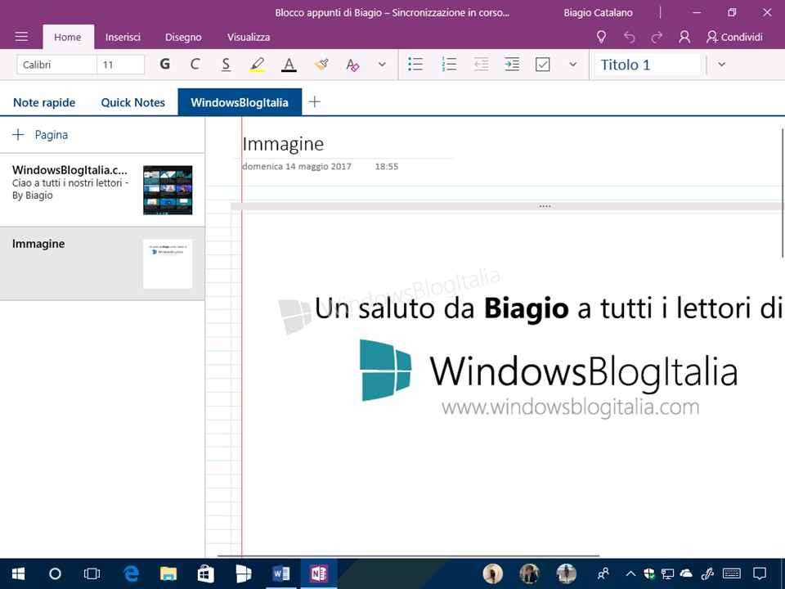This screenshot has height=589, width=785.
Task: Add a to-do checkbox tag
Action: click(543, 64)
